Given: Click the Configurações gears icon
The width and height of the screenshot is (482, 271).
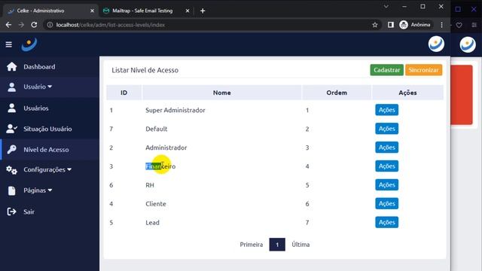Looking at the screenshot, I should 12,170.
